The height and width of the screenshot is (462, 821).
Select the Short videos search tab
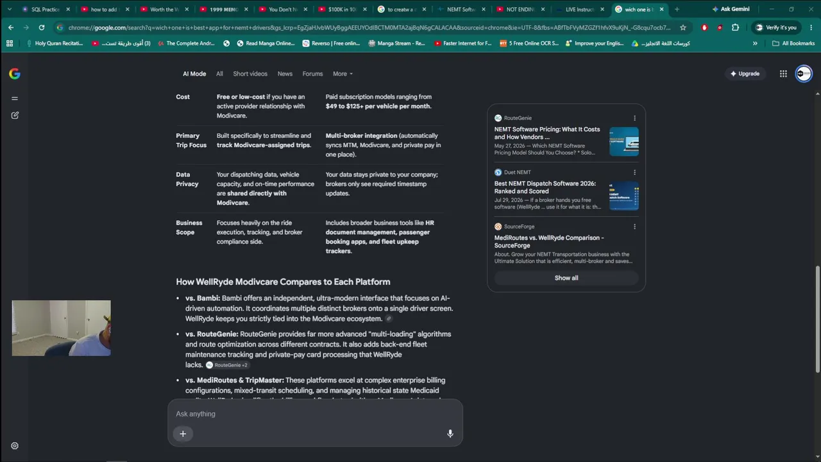[250, 74]
